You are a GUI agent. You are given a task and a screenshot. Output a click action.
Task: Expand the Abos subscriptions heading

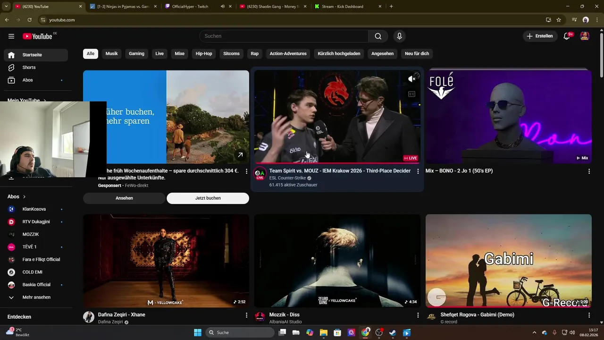click(x=17, y=196)
